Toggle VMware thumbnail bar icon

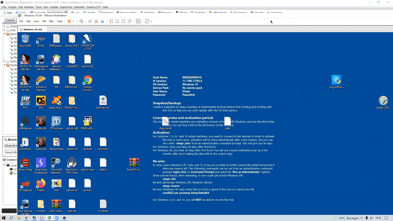coord(117,21)
